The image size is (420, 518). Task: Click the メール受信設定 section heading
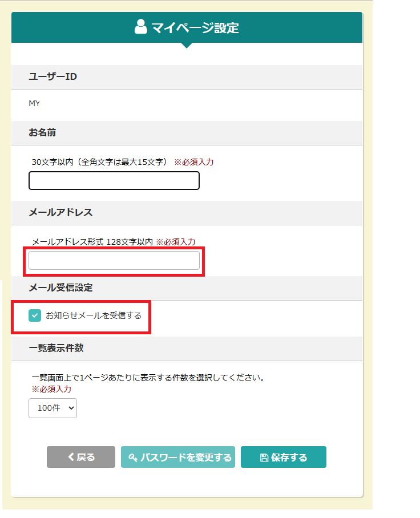[x=61, y=288]
